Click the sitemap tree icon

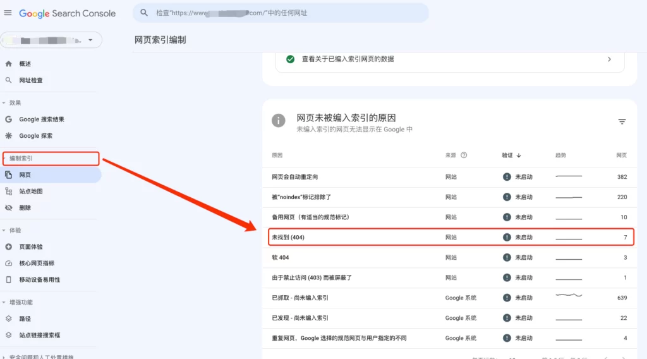(x=9, y=191)
